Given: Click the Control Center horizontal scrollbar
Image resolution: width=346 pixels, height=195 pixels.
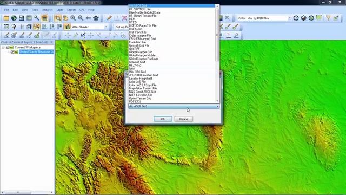Looking at the screenshot, I should pos(18,192).
